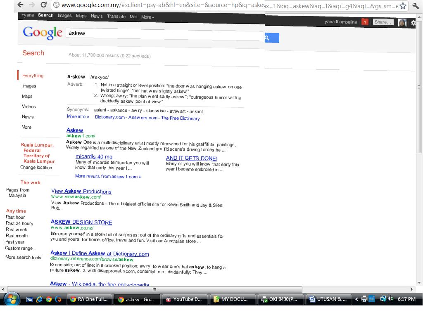Open Custom range... date filter
The image size is (423, 317).
tap(21, 248)
